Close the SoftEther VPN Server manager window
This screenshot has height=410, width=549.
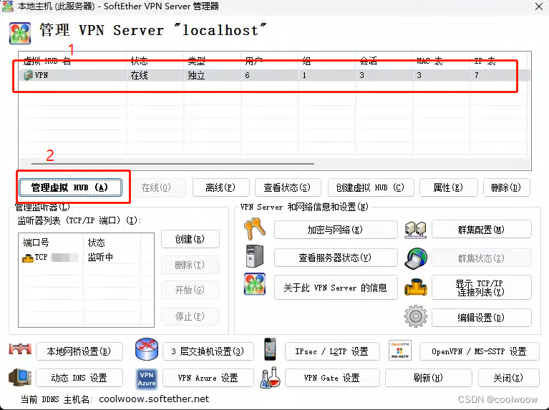[539, 6]
